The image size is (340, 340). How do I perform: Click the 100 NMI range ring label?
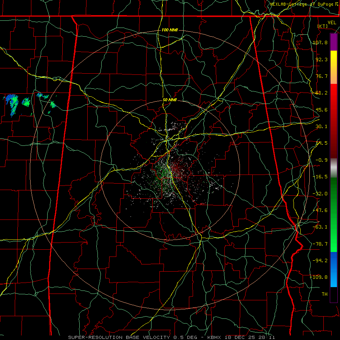pos(170,30)
